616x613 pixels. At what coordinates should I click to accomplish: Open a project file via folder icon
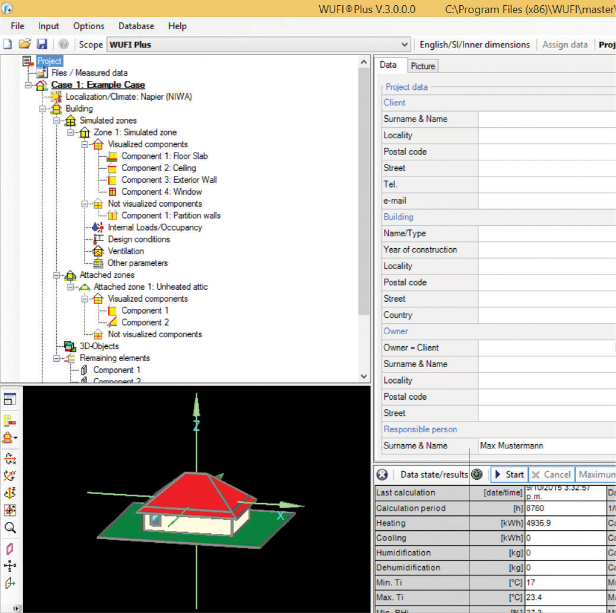[25, 44]
